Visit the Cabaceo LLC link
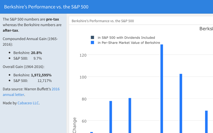 click(x=28, y=103)
